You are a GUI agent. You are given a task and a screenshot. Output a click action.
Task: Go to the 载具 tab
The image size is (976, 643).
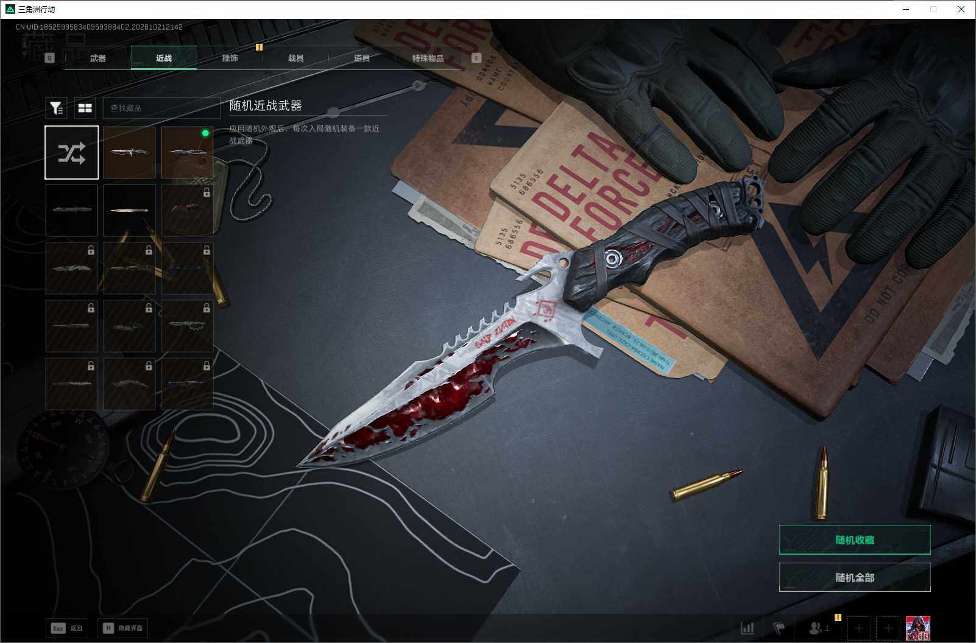(296, 58)
